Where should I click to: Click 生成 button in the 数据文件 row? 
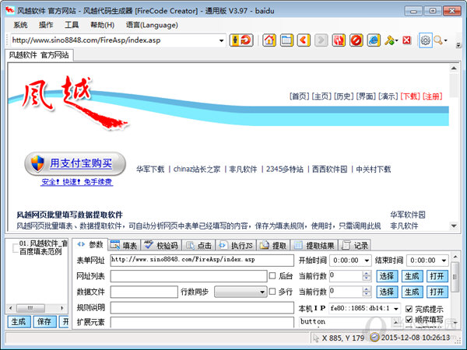(x=412, y=292)
